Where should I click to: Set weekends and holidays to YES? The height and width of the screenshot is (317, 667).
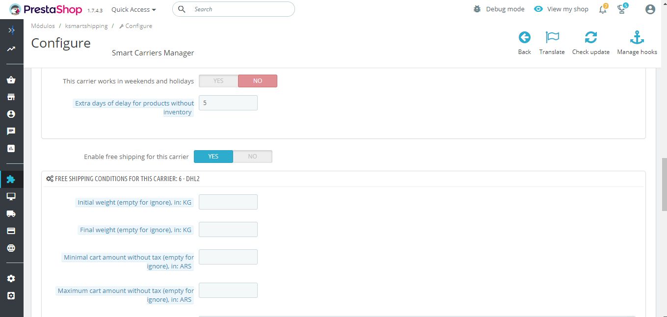point(218,81)
